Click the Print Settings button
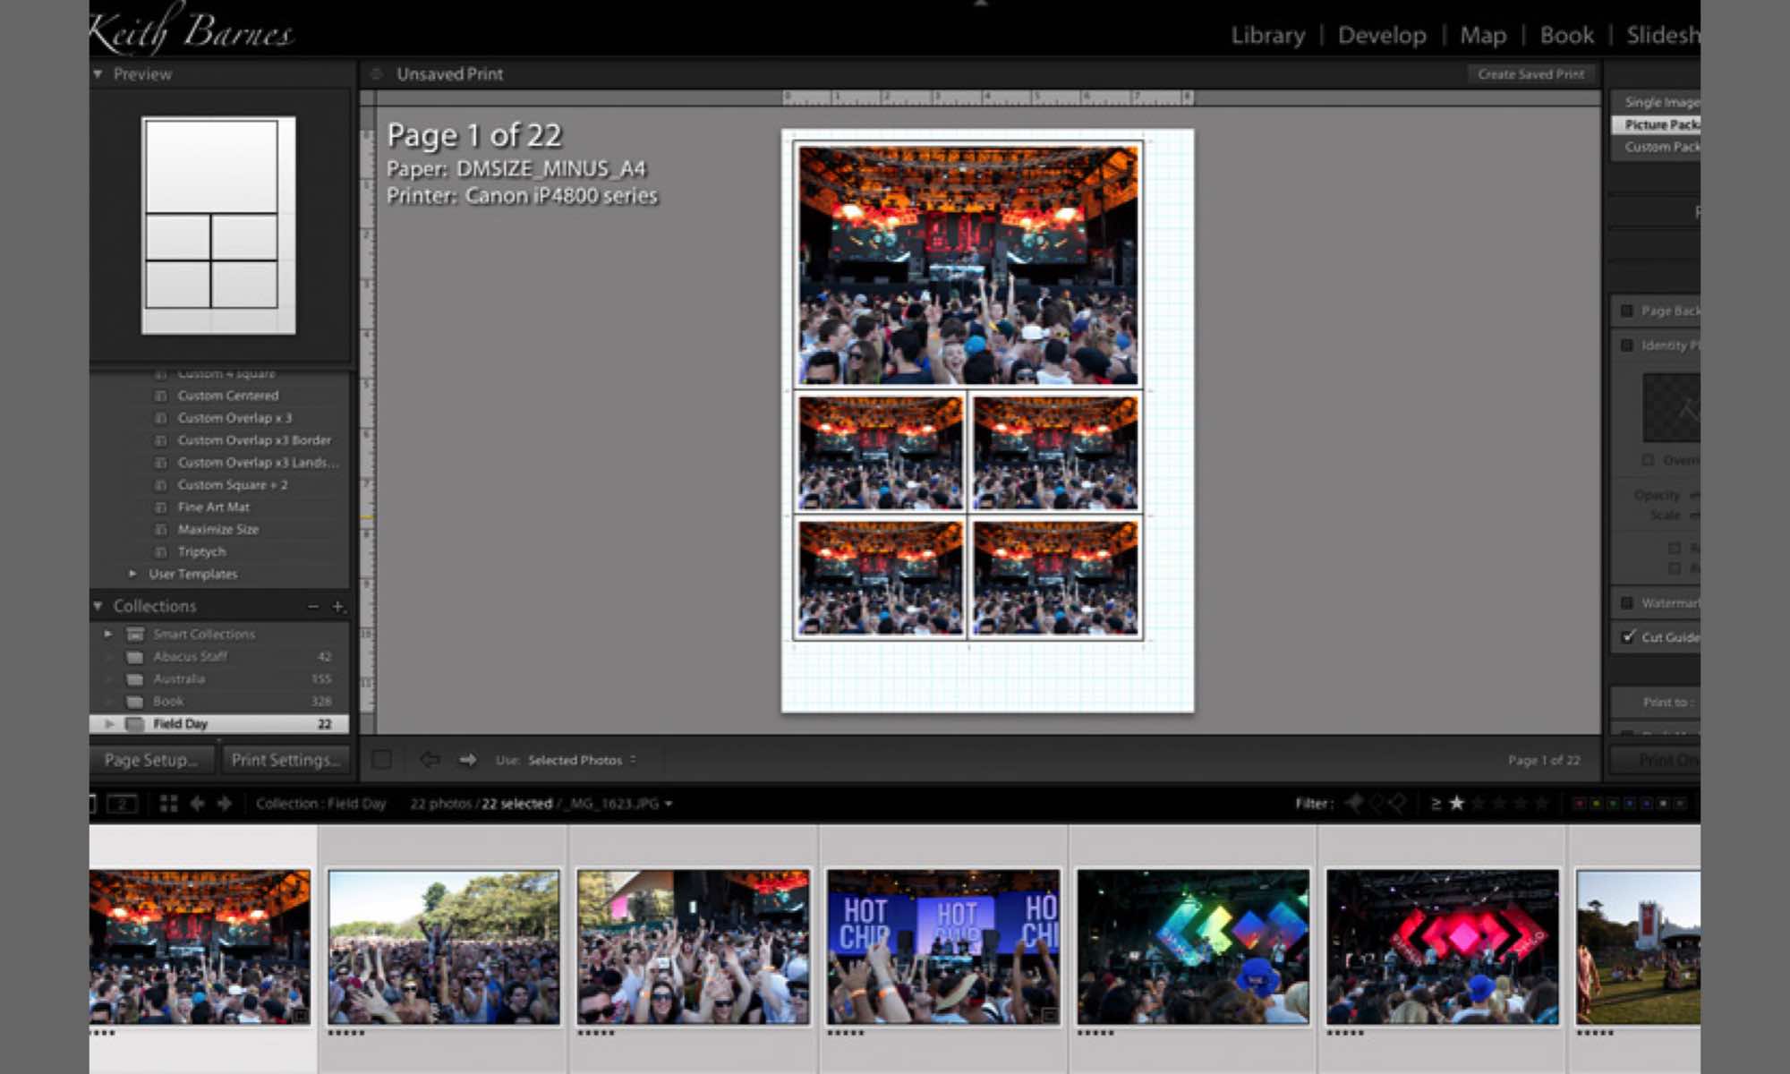 (x=286, y=760)
